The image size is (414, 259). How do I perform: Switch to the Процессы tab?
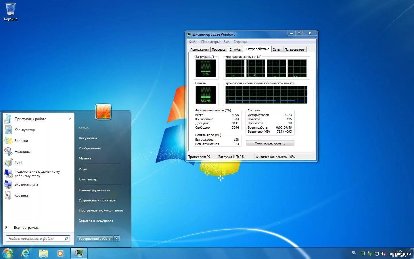[219, 49]
